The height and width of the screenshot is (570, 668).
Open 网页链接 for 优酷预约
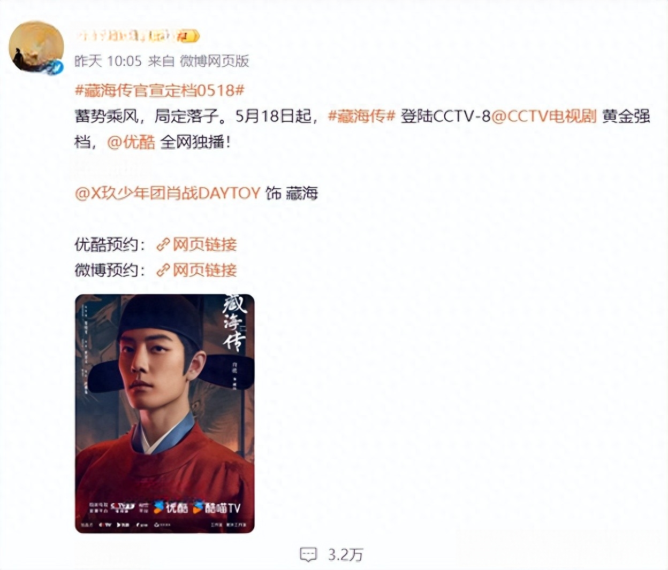(x=204, y=245)
